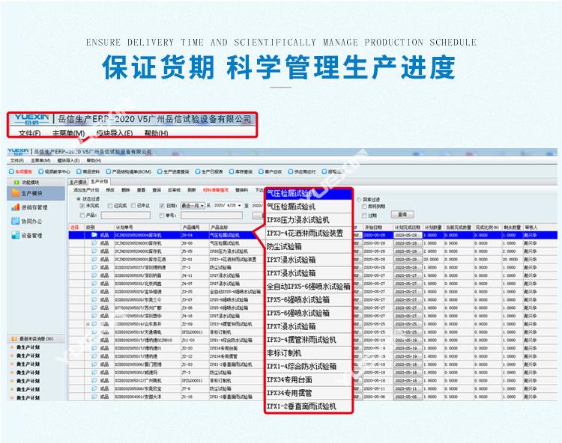Open 进销存管理 module in sidebar
562x443 pixels.
[16, 207]
